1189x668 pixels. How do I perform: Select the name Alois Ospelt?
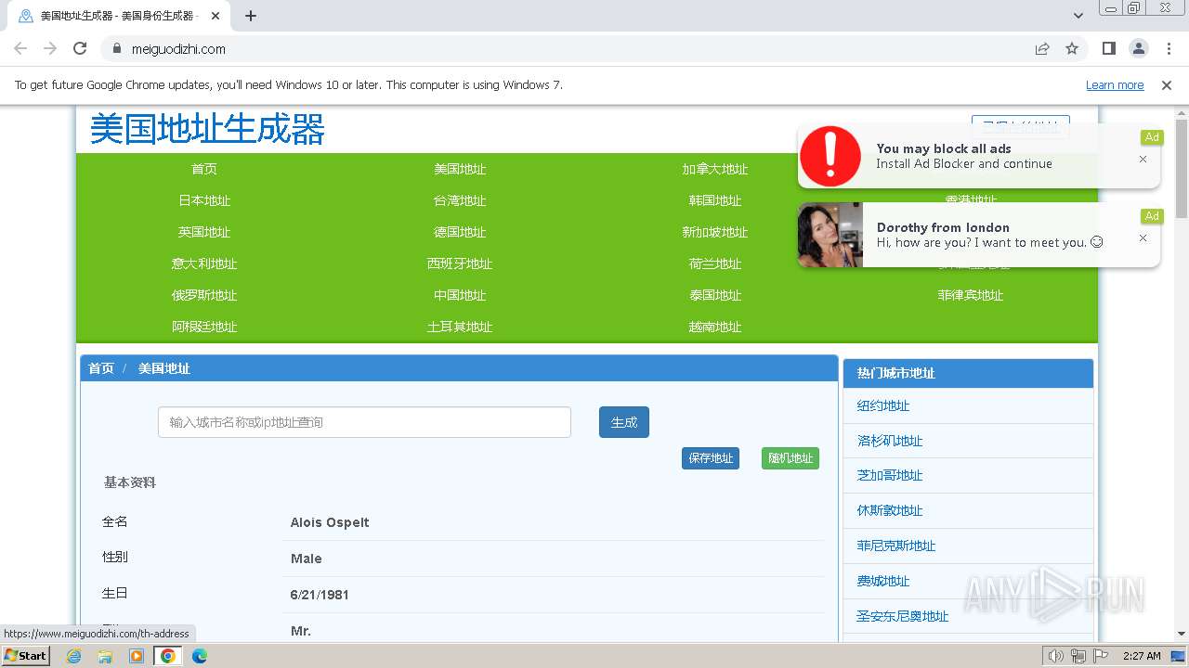[x=330, y=522]
